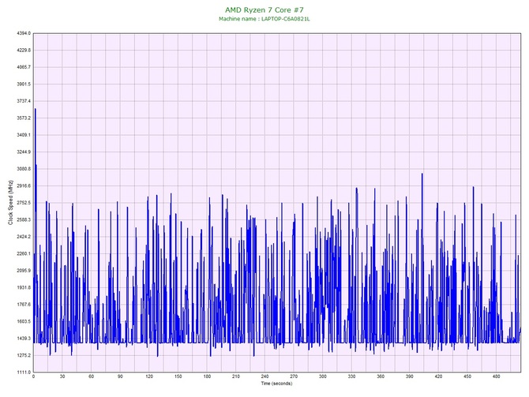Click the tall spike peaking just after 400 seconds
The width and height of the screenshot is (529, 397).
[422, 174]
